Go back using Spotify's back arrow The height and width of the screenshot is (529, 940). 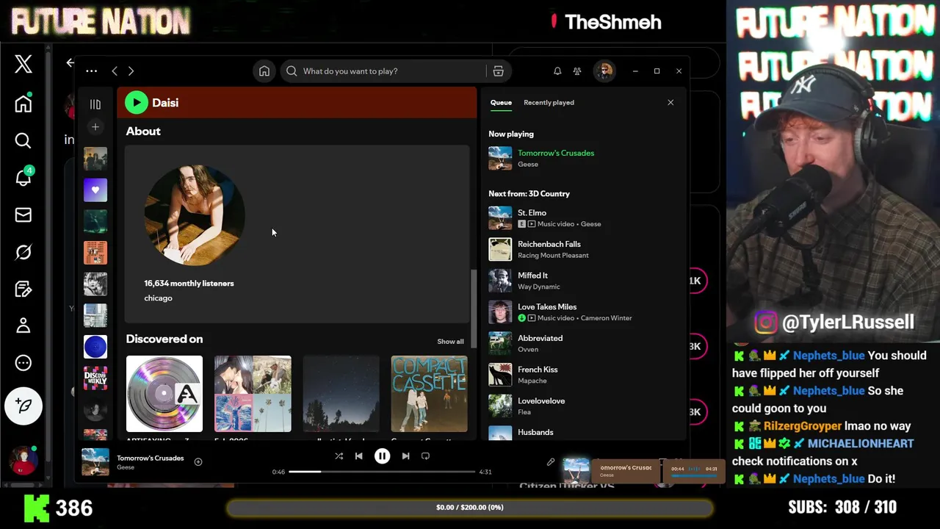tap(115, 71)
